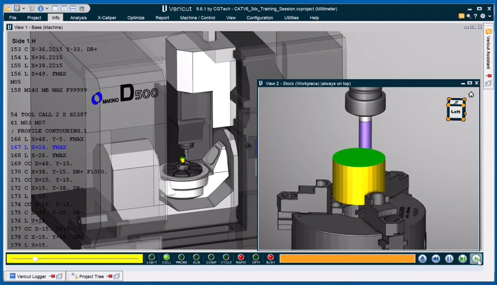497x285 pixels.
Task: Open project folder icon in quick toolbar
Action: pos(8,8)
